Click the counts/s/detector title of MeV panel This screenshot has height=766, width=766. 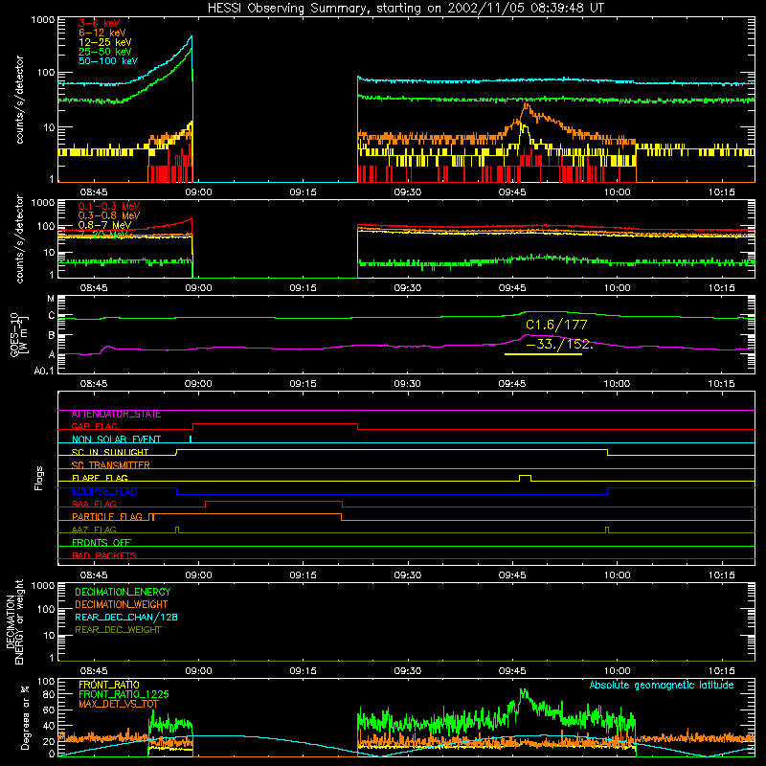(19, 238)
